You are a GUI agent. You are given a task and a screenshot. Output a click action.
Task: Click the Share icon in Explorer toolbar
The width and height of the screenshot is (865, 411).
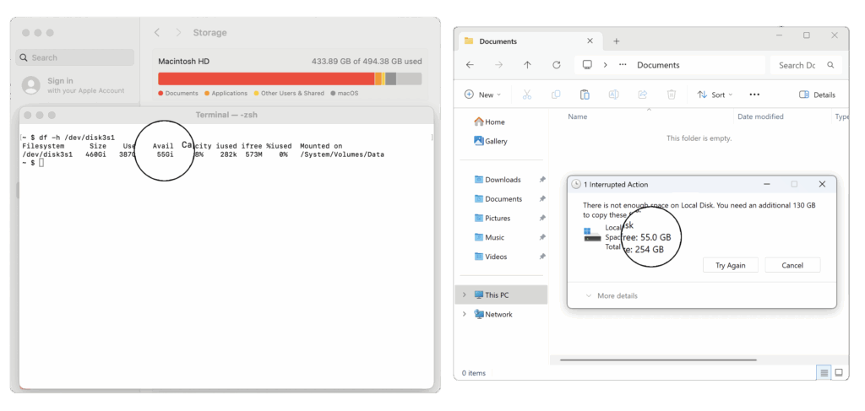point(643,95)
